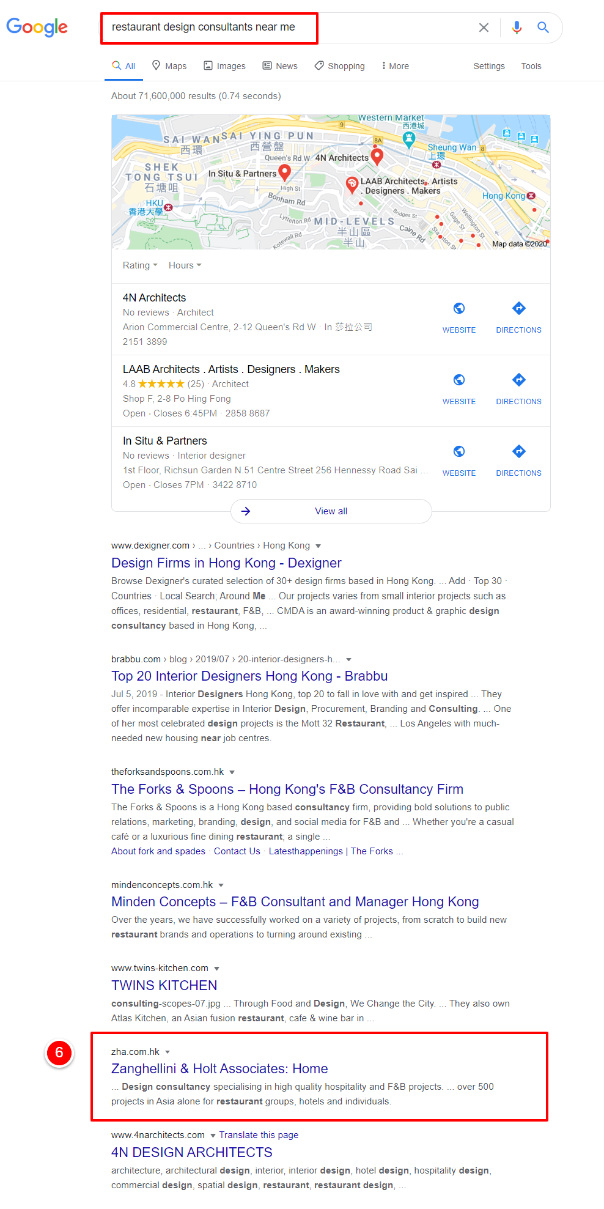Expand brabbu.com result options arrow
Screen dimensions: 604x1209
pyautogui.click(x=348, y=660)
